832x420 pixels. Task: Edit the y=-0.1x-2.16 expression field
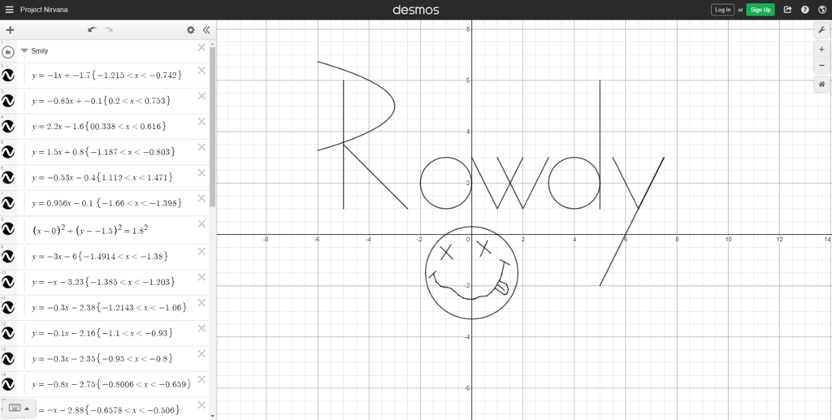point(102,333)
